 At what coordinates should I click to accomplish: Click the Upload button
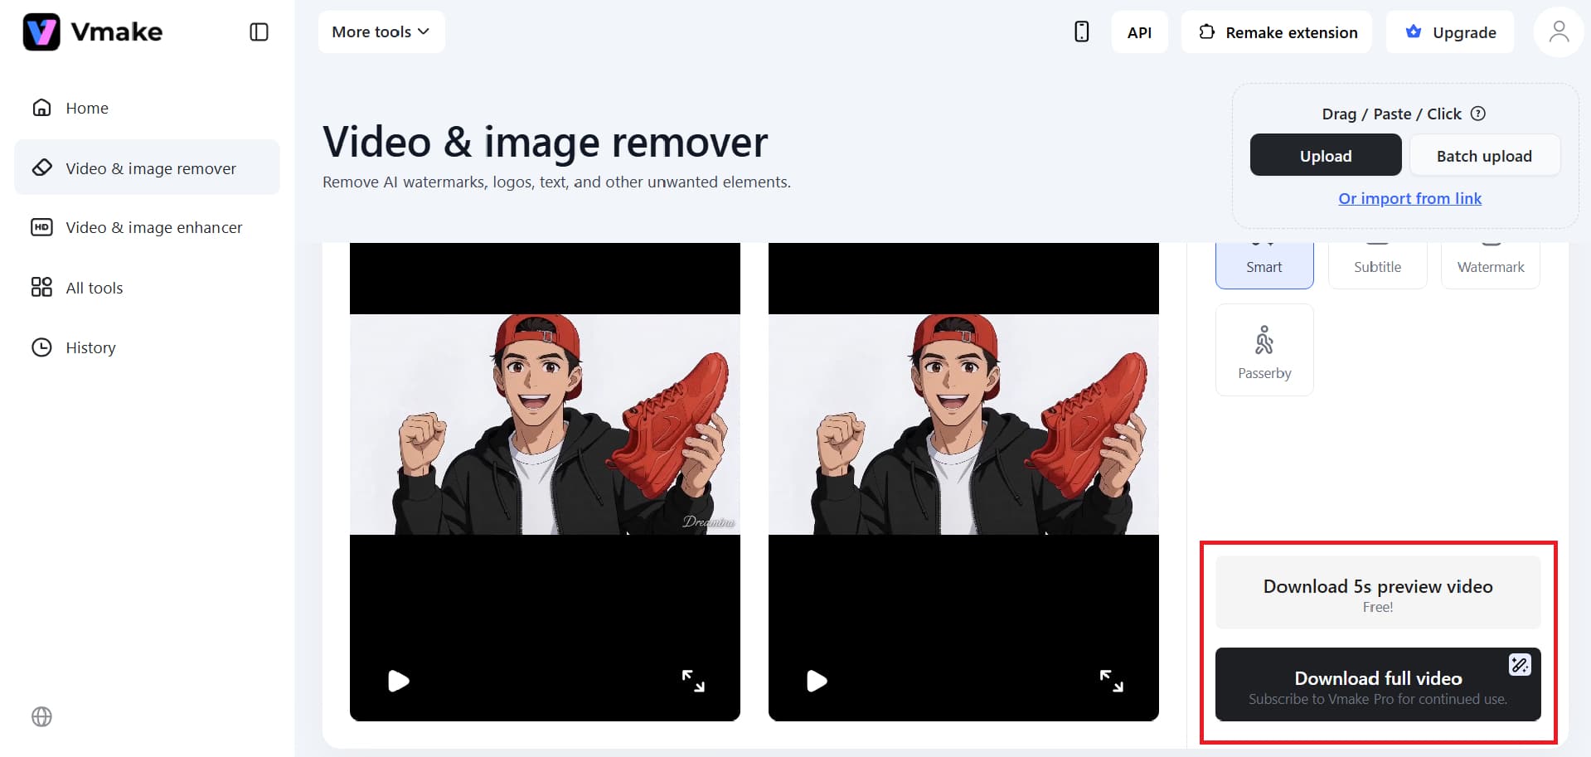click(x=1326, y=155)
